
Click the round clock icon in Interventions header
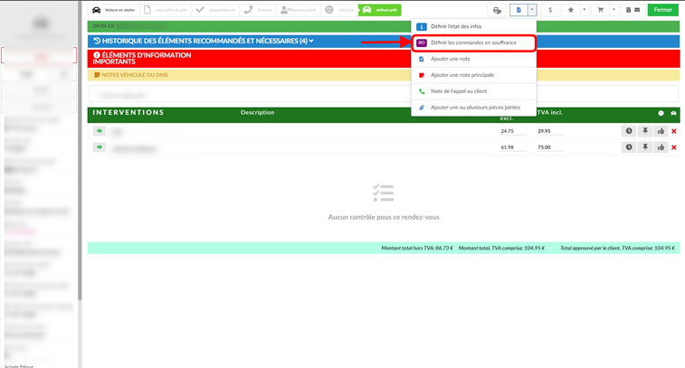pos(661,113)
